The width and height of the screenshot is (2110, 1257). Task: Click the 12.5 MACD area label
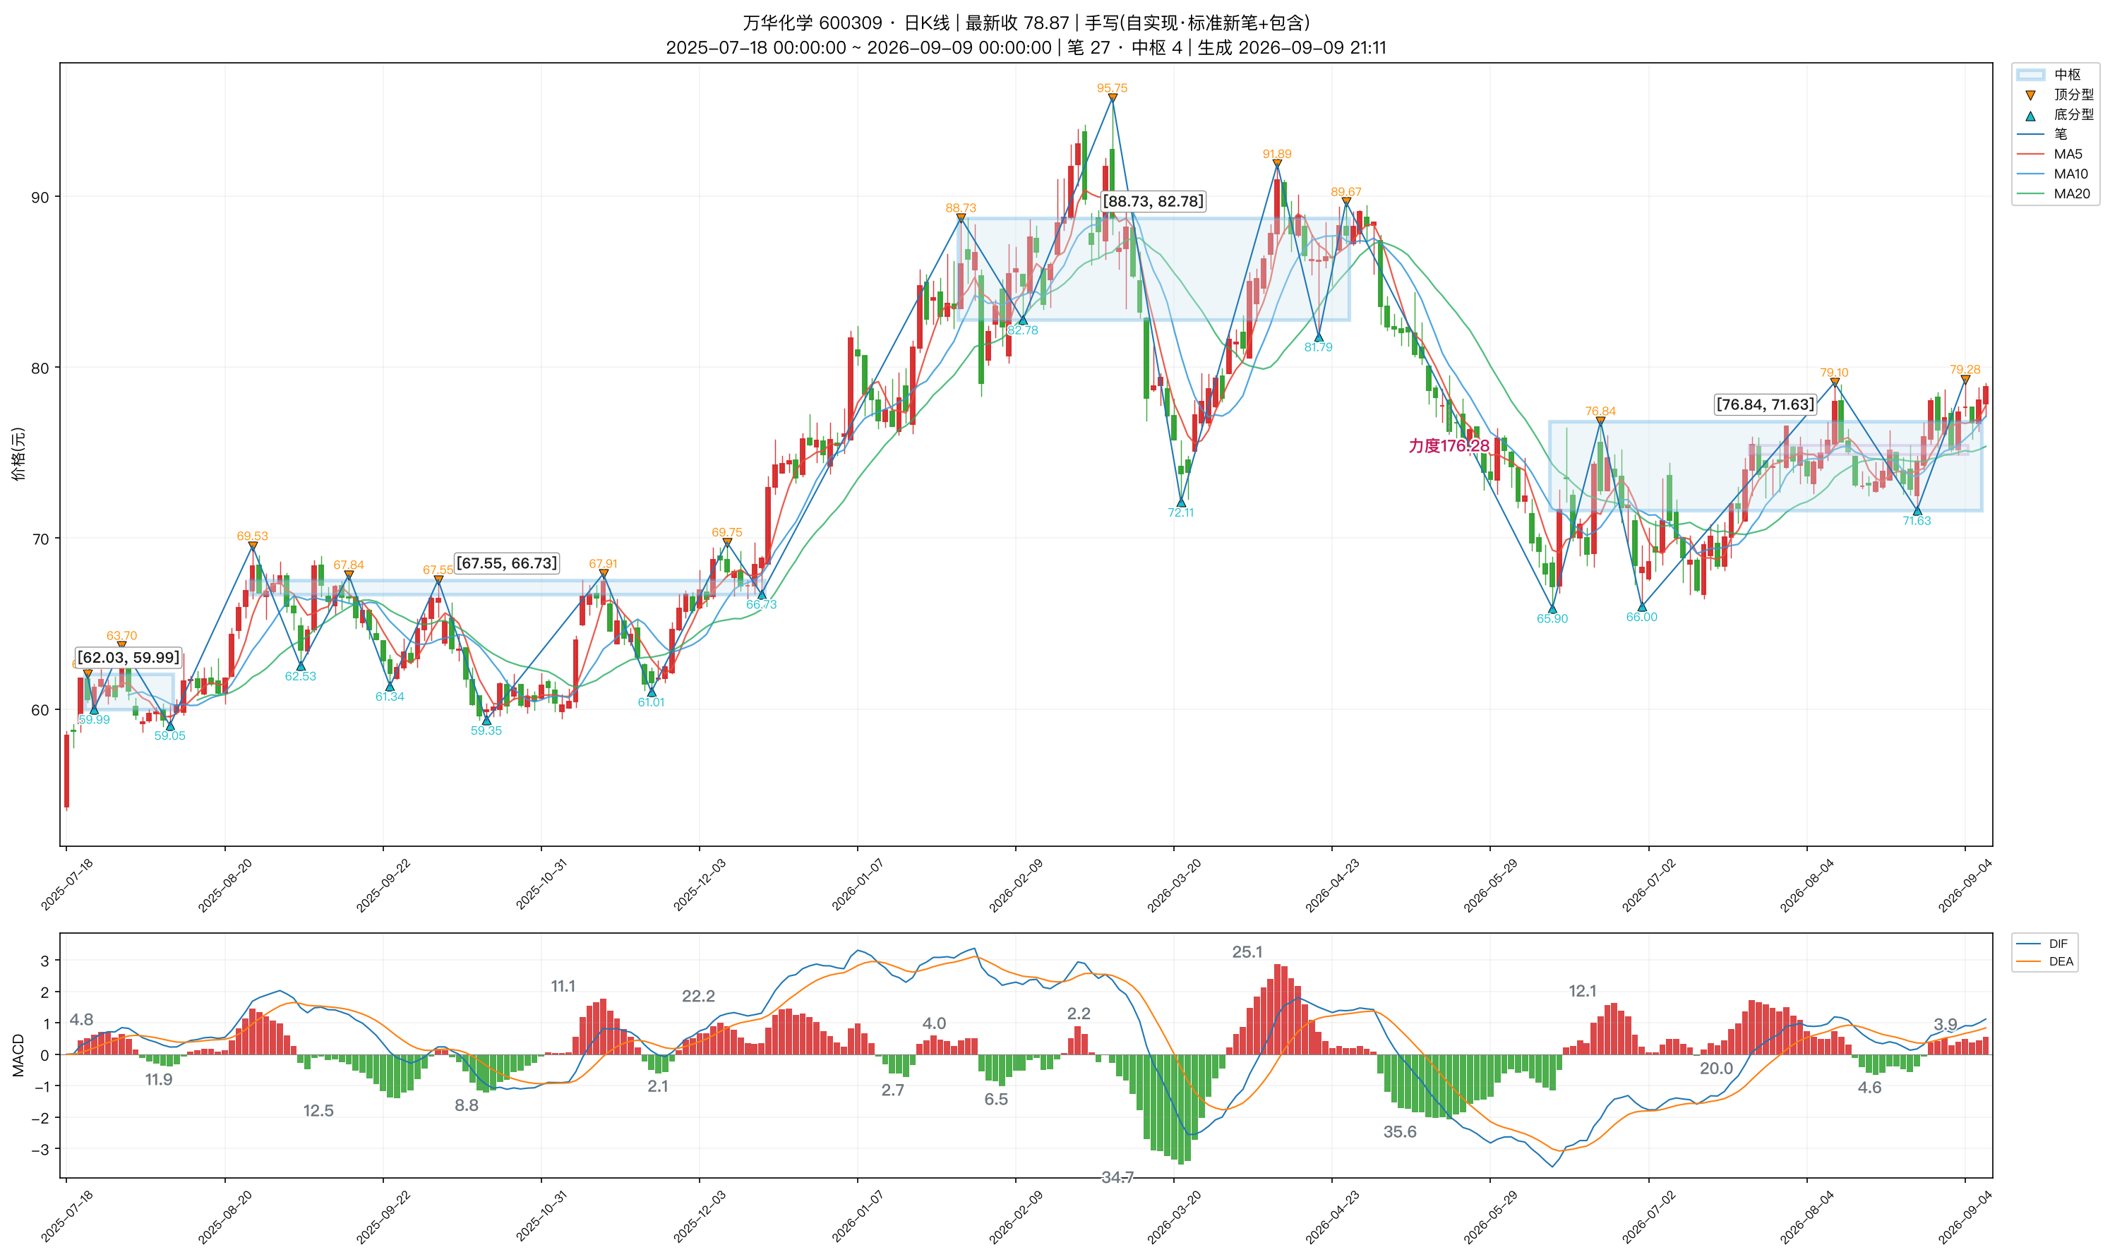tap(318, 1110)
